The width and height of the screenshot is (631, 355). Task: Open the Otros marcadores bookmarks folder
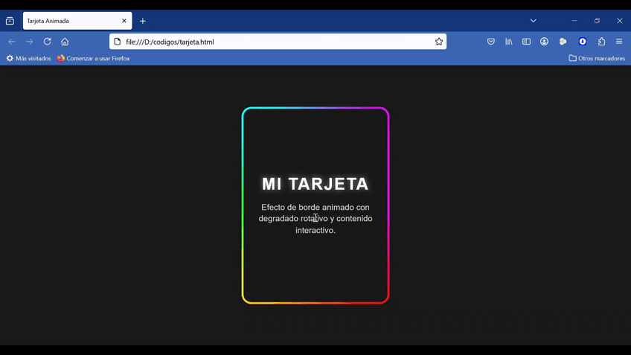click(597, 58)
